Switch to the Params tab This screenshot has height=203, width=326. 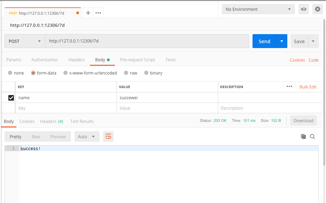(14, 60)
